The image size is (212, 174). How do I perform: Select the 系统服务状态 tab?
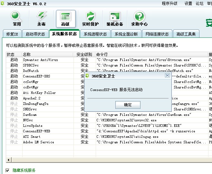64,34
